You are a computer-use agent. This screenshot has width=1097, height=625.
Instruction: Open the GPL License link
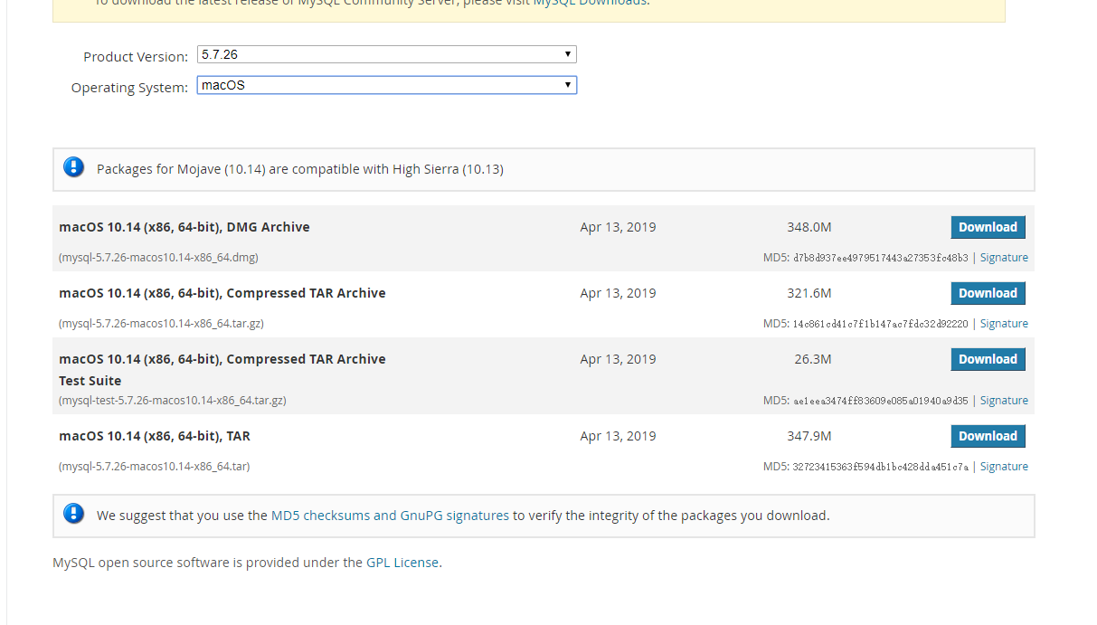click(x=402, y=563)
